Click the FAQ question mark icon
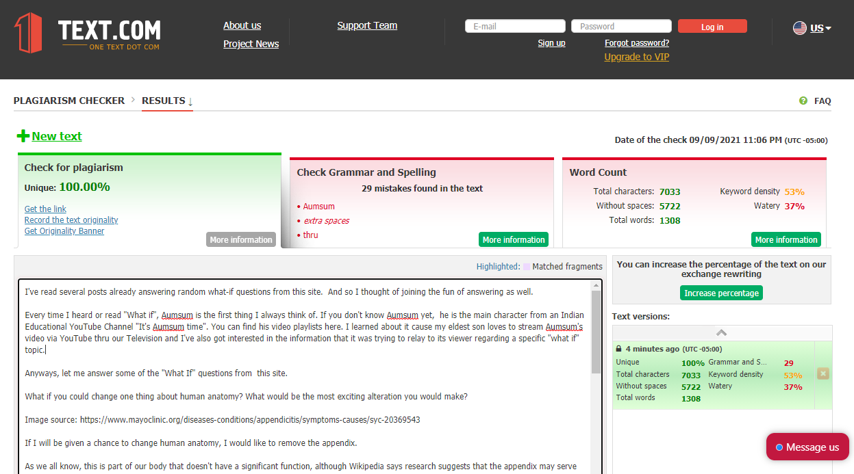Image resolution: width=854 pixels, height=474 pixels. pyautogui.click(x=803, y=101)
